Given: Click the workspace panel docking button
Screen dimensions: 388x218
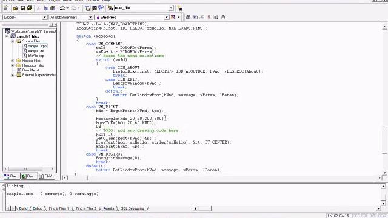Looking at the screenshot, I should point(51,25).
